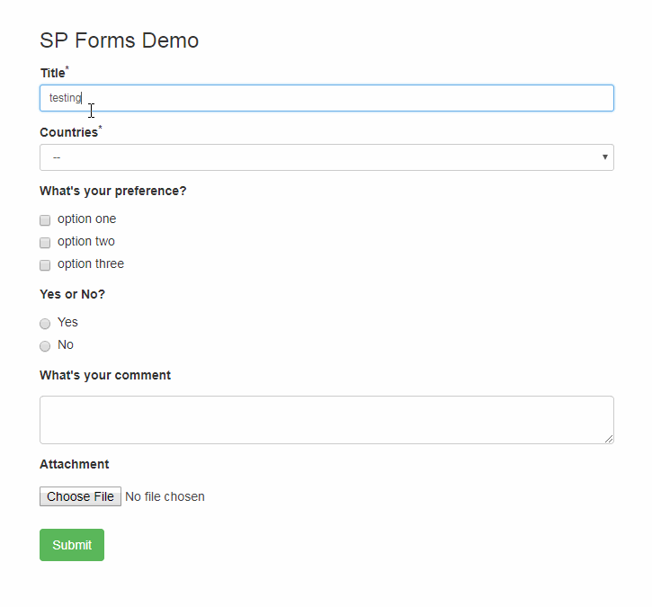Click the "No file chosen" text
Image resolution: width=652 pixels, height=607 pixels.
click(165, 496)
